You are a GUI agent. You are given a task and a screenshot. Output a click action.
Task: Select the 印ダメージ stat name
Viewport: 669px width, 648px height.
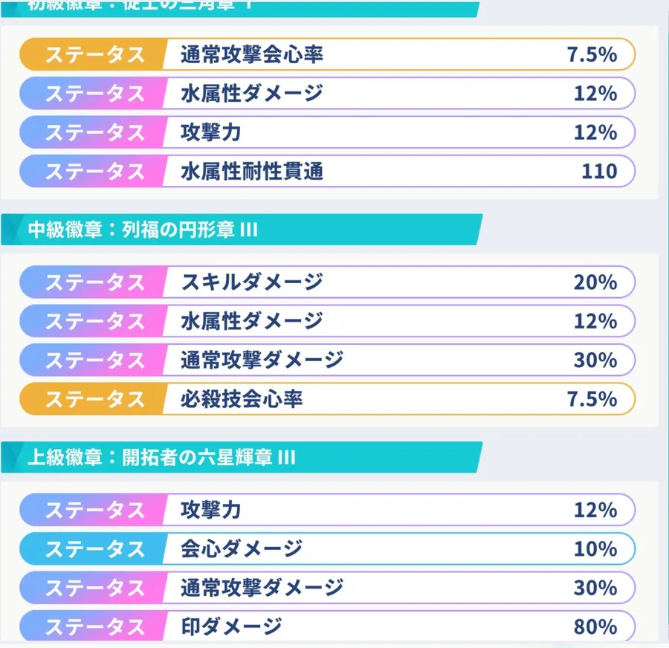[231, 626]
